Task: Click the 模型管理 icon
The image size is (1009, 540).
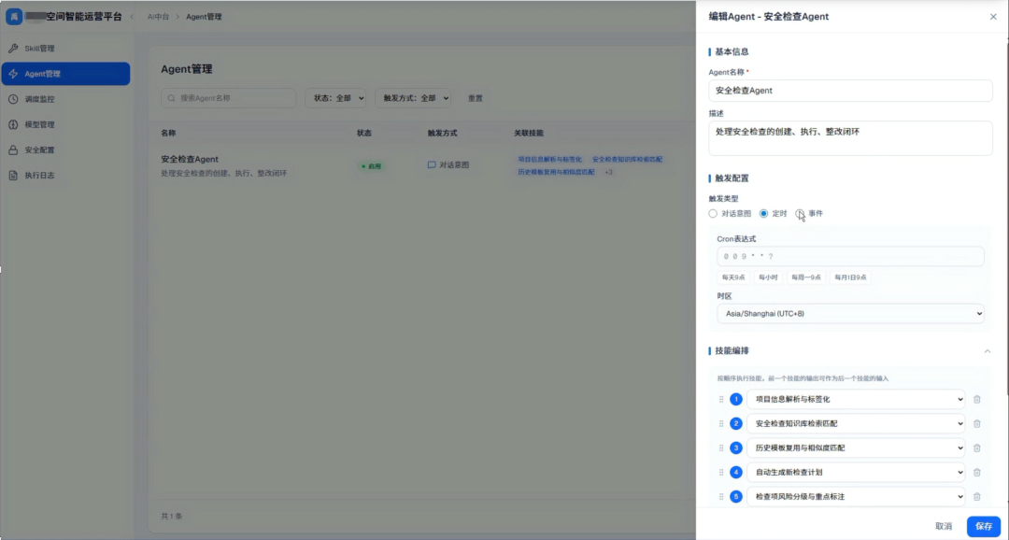Action: click(x=13, y=125)
